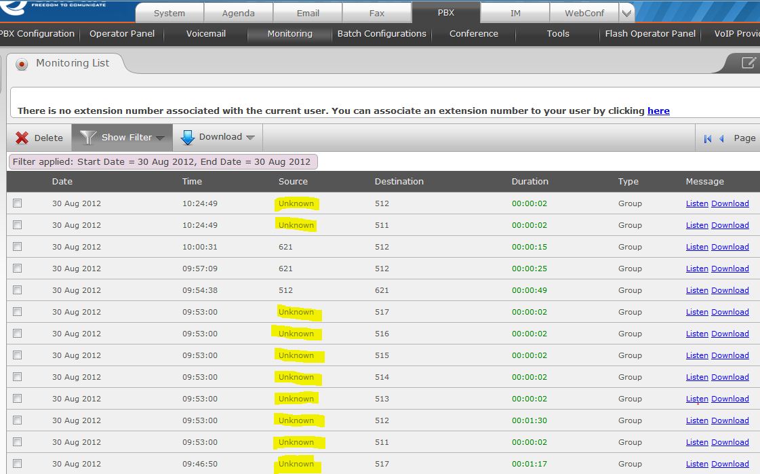Select checkbox for 09:54:38 call row
760x474 pixels.
click(18, 290)
